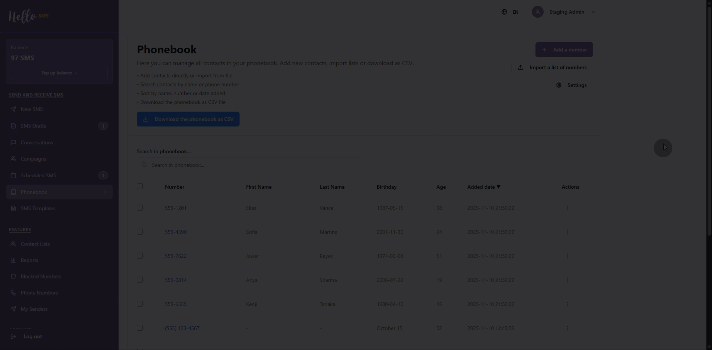This screenshot has height=350, width=712.
Task: Toggle the select-all checkbox in table header
Action: pos(140,186)
